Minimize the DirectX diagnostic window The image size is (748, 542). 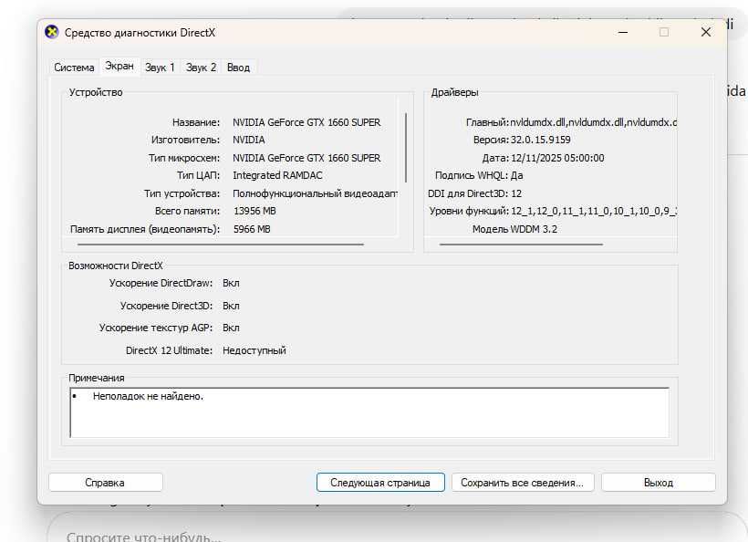tap(623, 32)
